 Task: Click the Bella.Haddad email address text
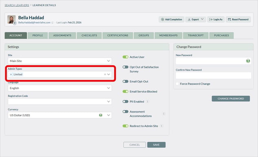point(34,22)
